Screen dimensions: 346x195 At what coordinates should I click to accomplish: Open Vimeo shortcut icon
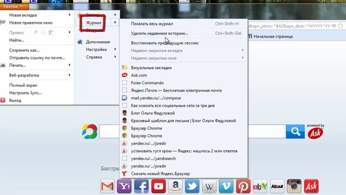[x=226, y=186]
